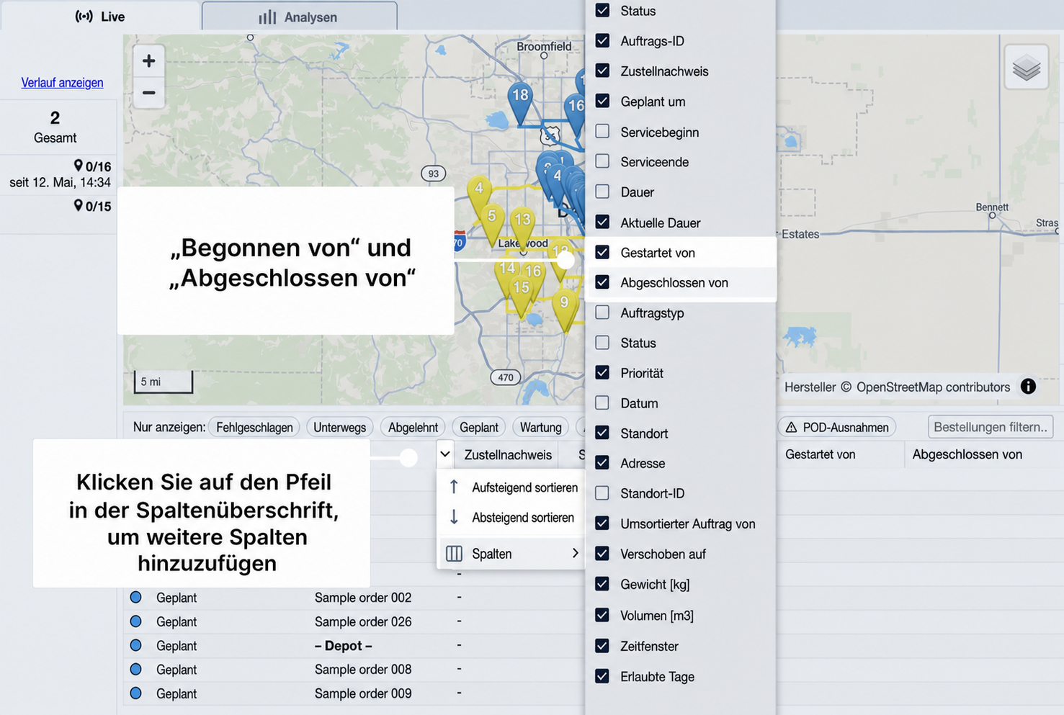This screenshot has width=1064, height=715.
Task: Enable the Auftragstyp column checkbox
Action: pyautogui.click(x=603, y=312)
